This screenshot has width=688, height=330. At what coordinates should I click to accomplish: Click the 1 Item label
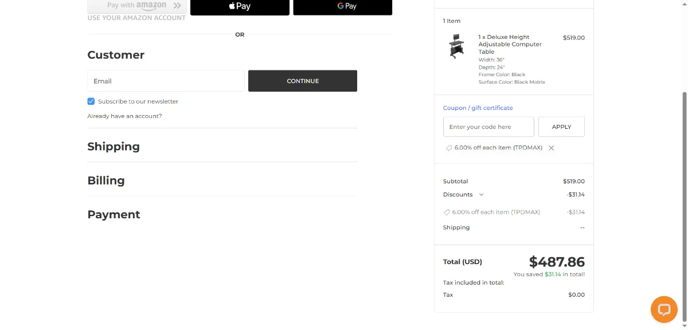click(452, 21)
